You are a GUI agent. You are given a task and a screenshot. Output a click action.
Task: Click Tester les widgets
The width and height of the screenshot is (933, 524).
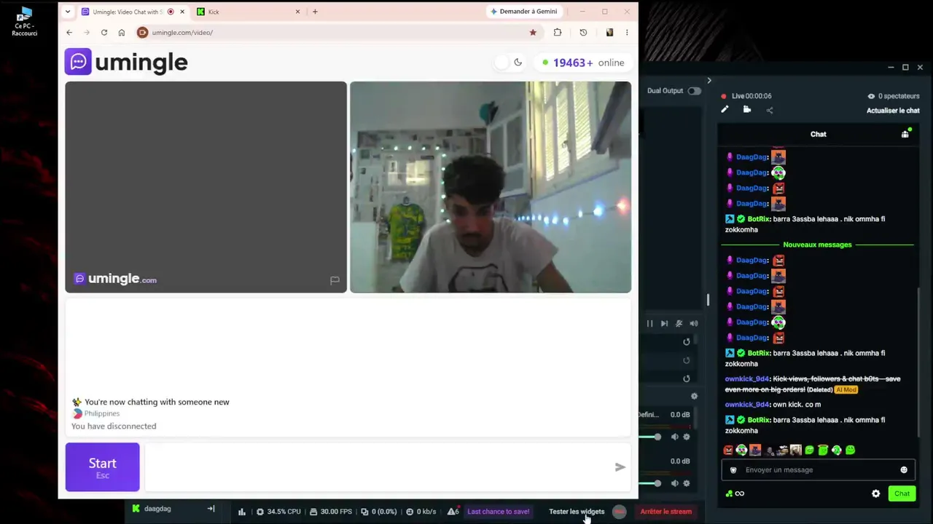tap(577, 512)
